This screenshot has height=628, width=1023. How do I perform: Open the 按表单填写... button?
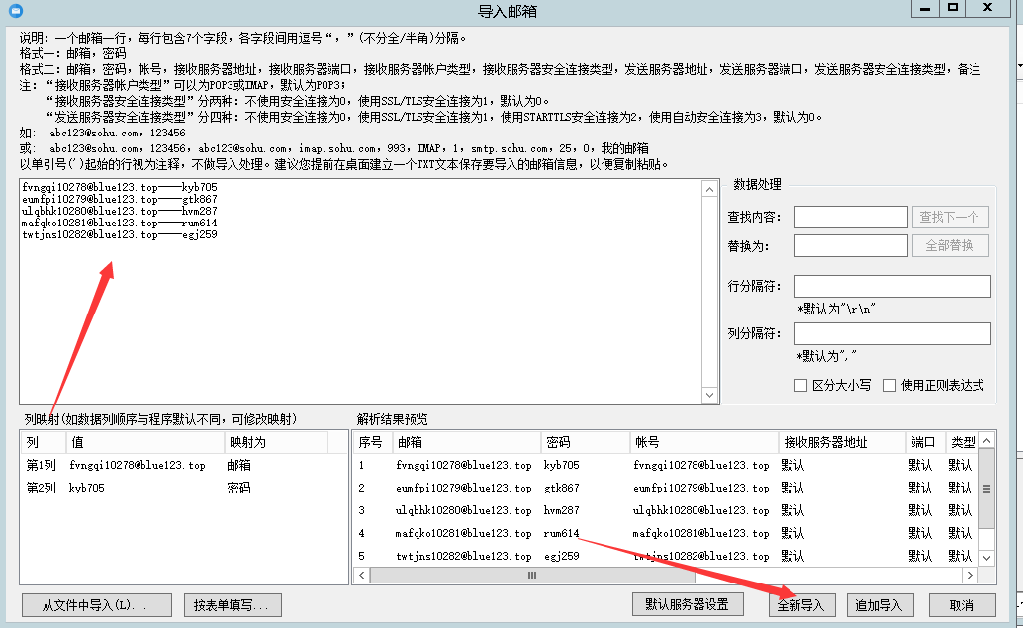click(x=232, y=605)
